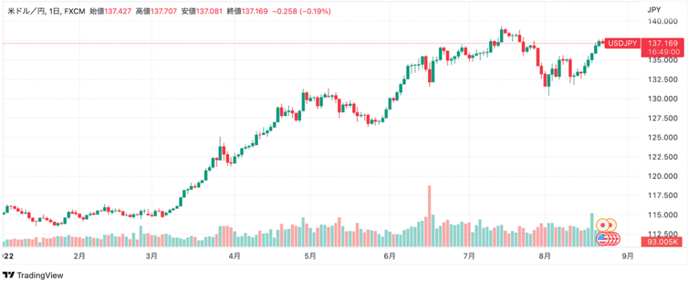The image size is (688, 282).
Task: Click the 16:49:00 countdown timer label
Action: [x=658, y=52]
